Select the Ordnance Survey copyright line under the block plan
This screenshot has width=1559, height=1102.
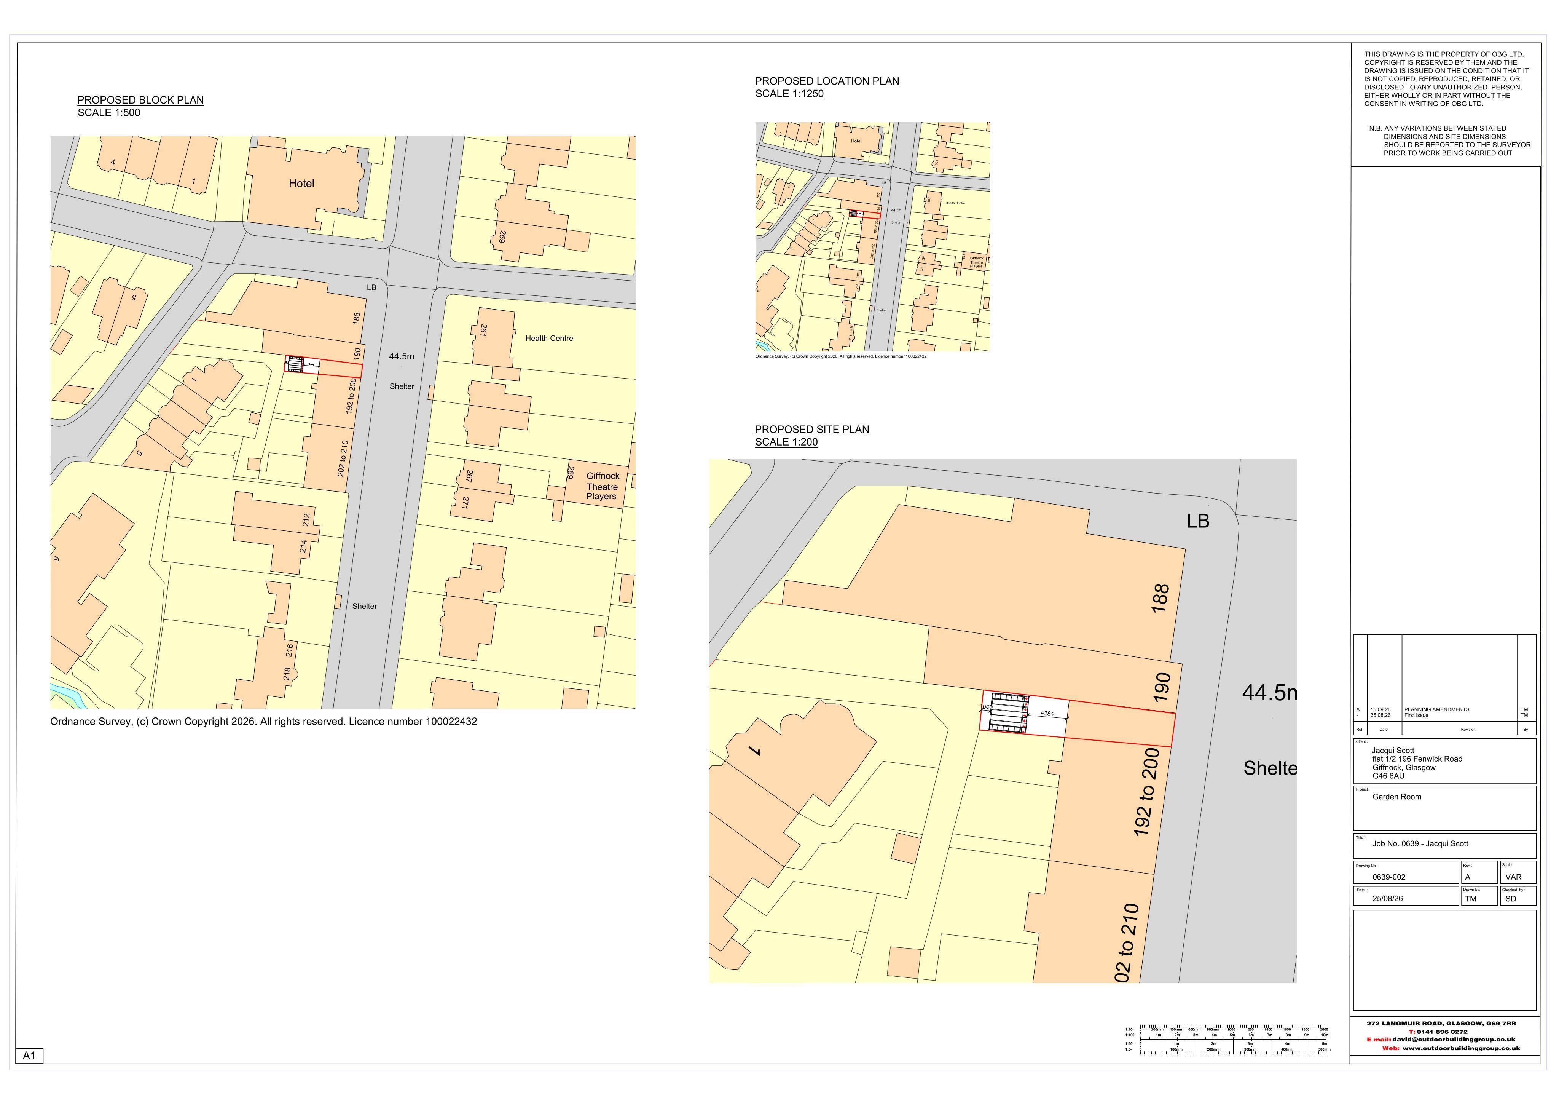[x=263, y=722]
